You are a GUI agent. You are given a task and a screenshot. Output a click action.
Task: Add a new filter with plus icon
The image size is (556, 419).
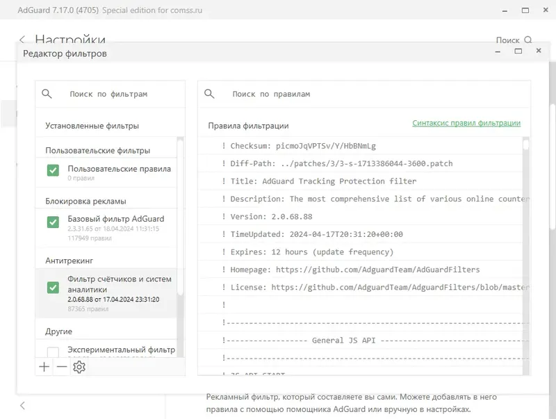point(45,367)
